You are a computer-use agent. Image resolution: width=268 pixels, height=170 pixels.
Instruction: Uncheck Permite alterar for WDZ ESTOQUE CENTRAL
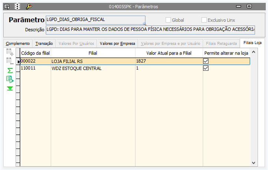[x=206, y=69]
